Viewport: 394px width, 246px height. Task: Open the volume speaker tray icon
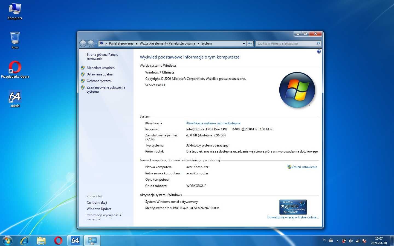pos(351,241)
